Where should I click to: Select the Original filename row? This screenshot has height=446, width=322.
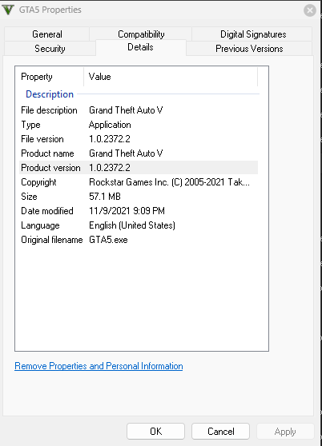point(139,240)
